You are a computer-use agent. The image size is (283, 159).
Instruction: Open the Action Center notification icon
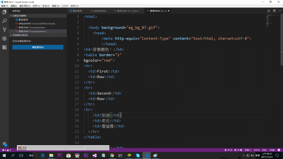277,155
